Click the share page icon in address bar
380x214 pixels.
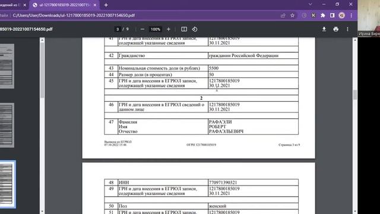(283, 15)
